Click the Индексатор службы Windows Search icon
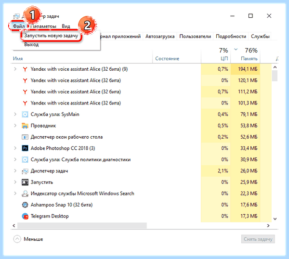This screenshot has width=289, height=259. (x=25, y=194)
